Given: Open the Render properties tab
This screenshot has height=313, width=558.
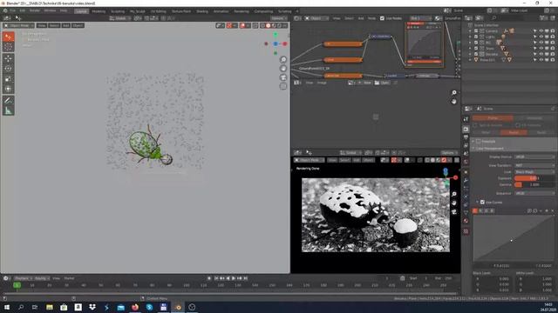Looking at the screenshot, I should pos(466,130).
